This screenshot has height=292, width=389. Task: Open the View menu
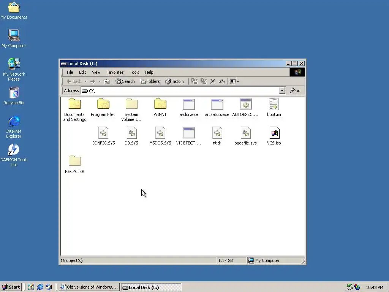pos(96,72)
